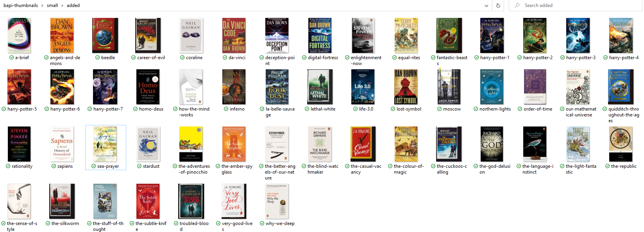Expand chevron after bapi-thumbnails breadcrumb

click(x=42, y=5)
